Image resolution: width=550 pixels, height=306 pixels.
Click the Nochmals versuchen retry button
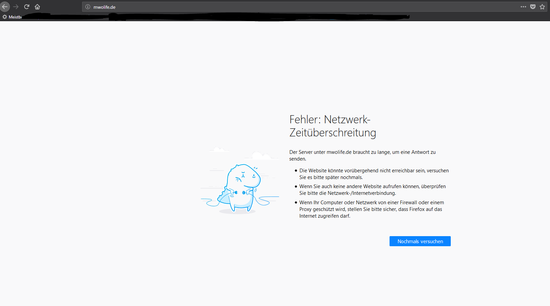click(420, 241)
